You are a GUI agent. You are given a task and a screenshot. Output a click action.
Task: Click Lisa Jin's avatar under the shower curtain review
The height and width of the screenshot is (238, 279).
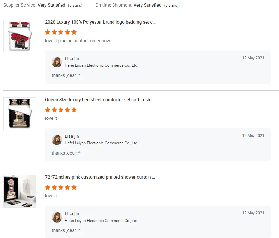coord(57,217)
